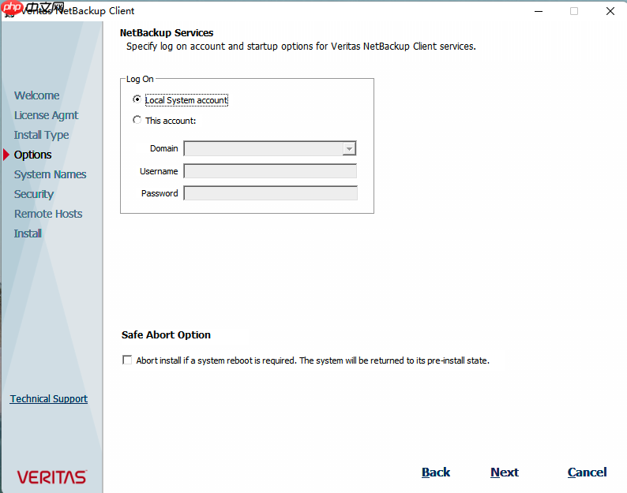Viewport: 627px width, 493px height.
Task: Cancel the NetBackup Client installation
Action: click(x=587, y=472)
